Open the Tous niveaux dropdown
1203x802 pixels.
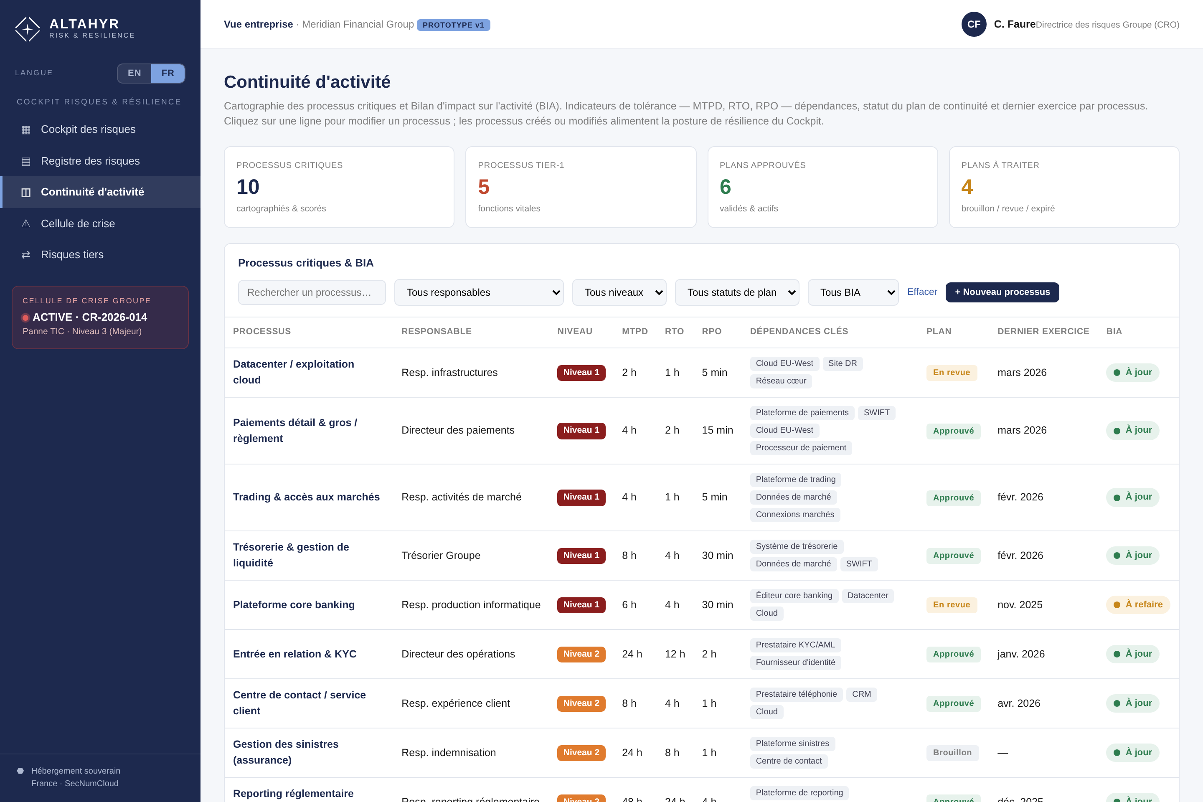coord(619,292)
